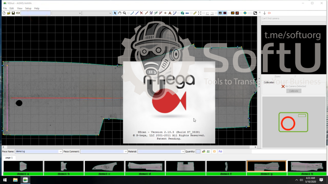Toggle the first dark view-mode button
Viewport: 328px width, 184px height.
point(220,13)
